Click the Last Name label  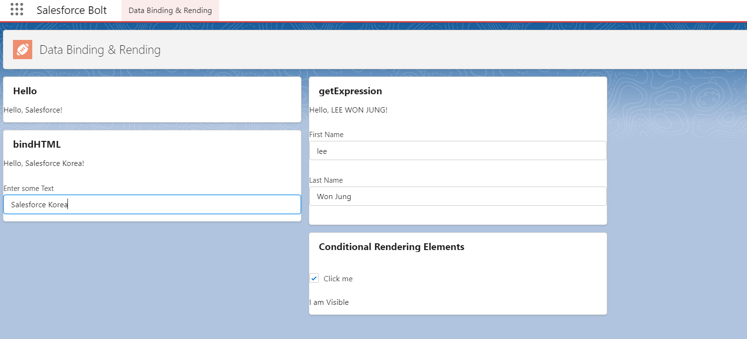point(326,180)
